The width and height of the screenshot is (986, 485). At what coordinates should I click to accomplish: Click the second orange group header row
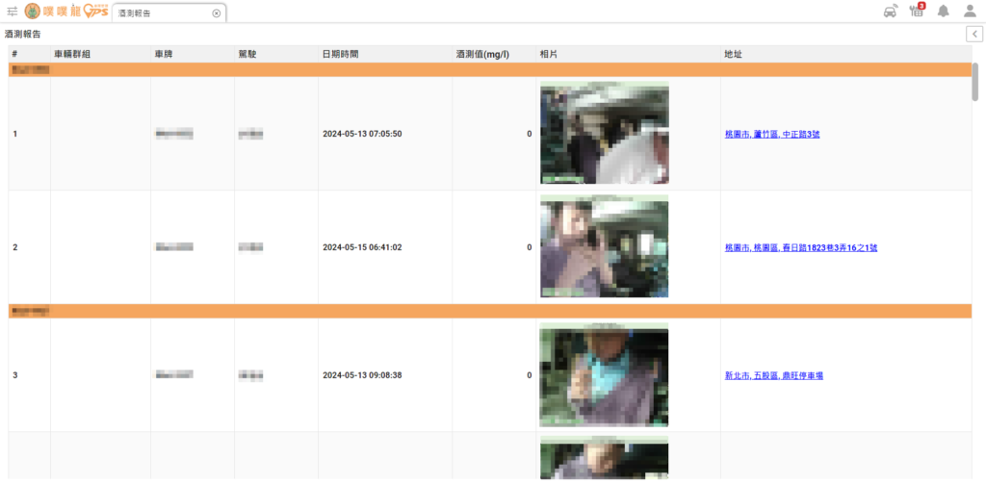[490, 311]
